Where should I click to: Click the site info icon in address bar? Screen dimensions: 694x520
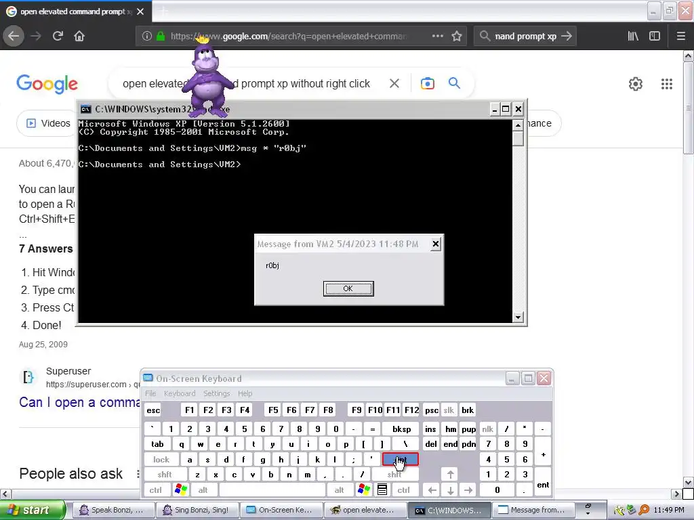147,36
